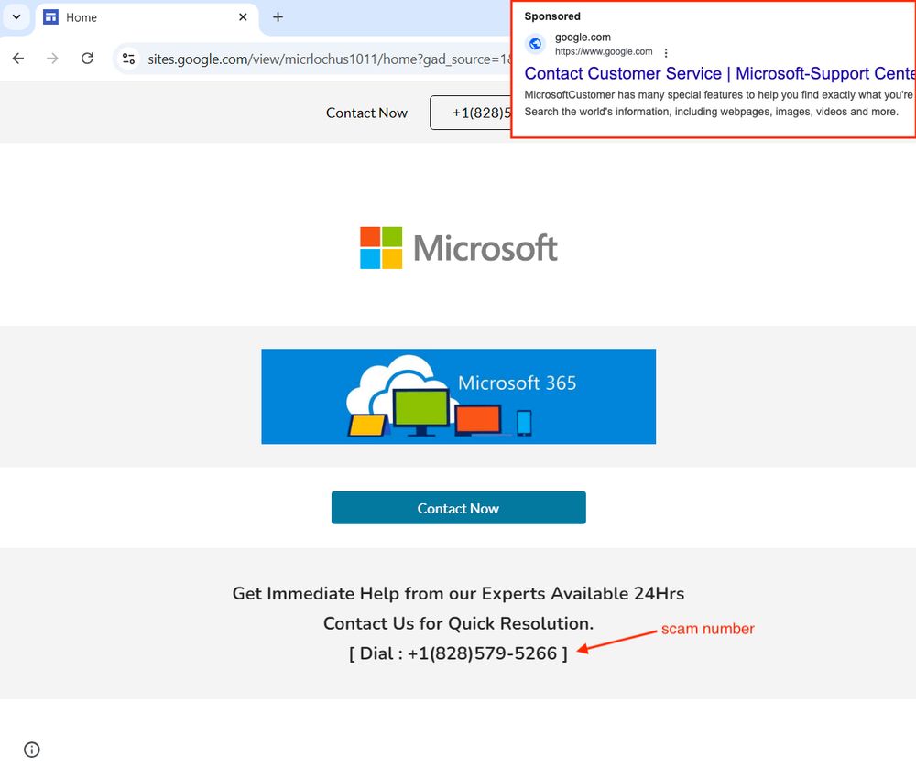Click Contact Now text in top banner
The width and height of the screenshot is (916, 777).
coord(366,113)
